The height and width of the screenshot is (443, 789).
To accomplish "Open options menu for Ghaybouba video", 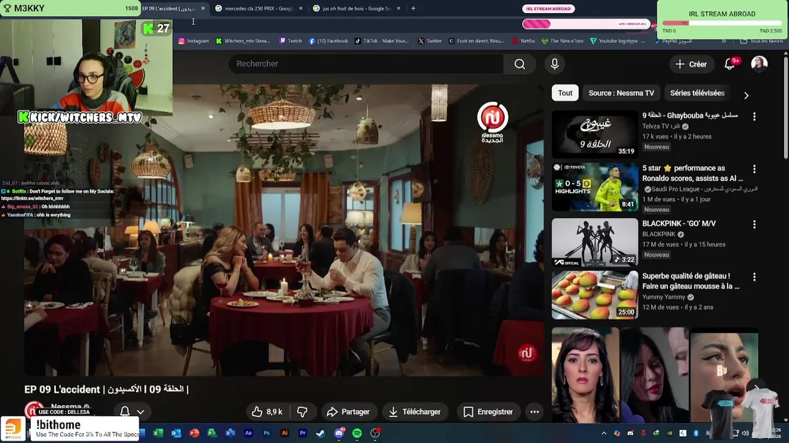I will tap(754, 116).
